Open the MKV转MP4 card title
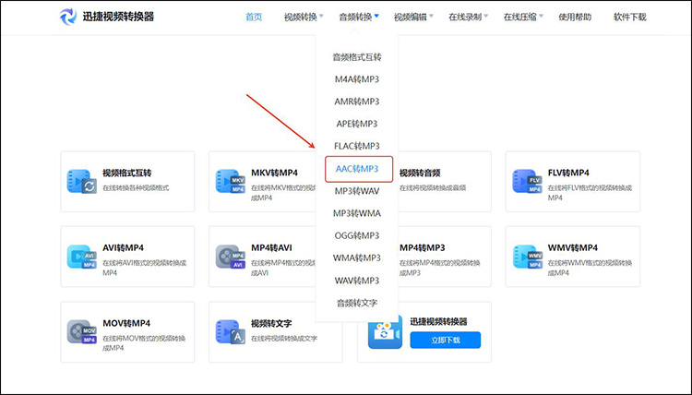The height and width of the screenshot is (395, 692). click(275, 173)
